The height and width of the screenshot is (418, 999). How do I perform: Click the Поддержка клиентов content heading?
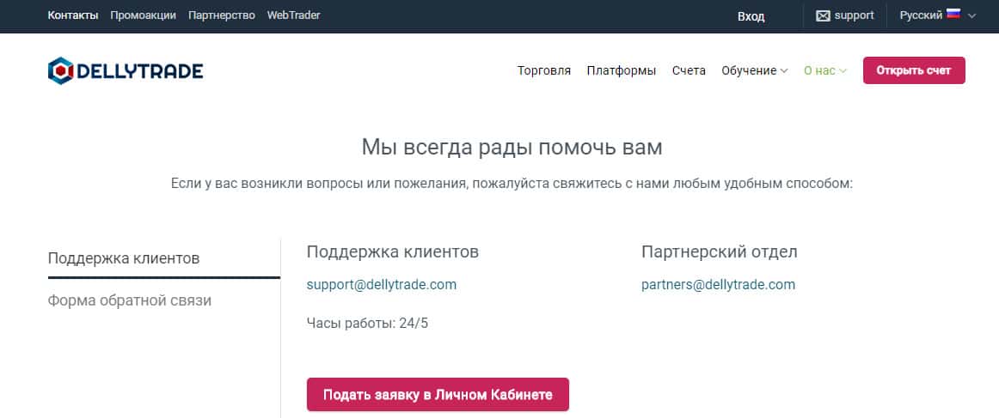point(392,252)
